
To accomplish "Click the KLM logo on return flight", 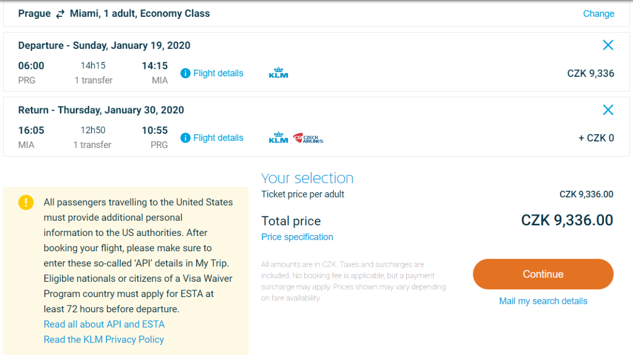I will 279,138.
